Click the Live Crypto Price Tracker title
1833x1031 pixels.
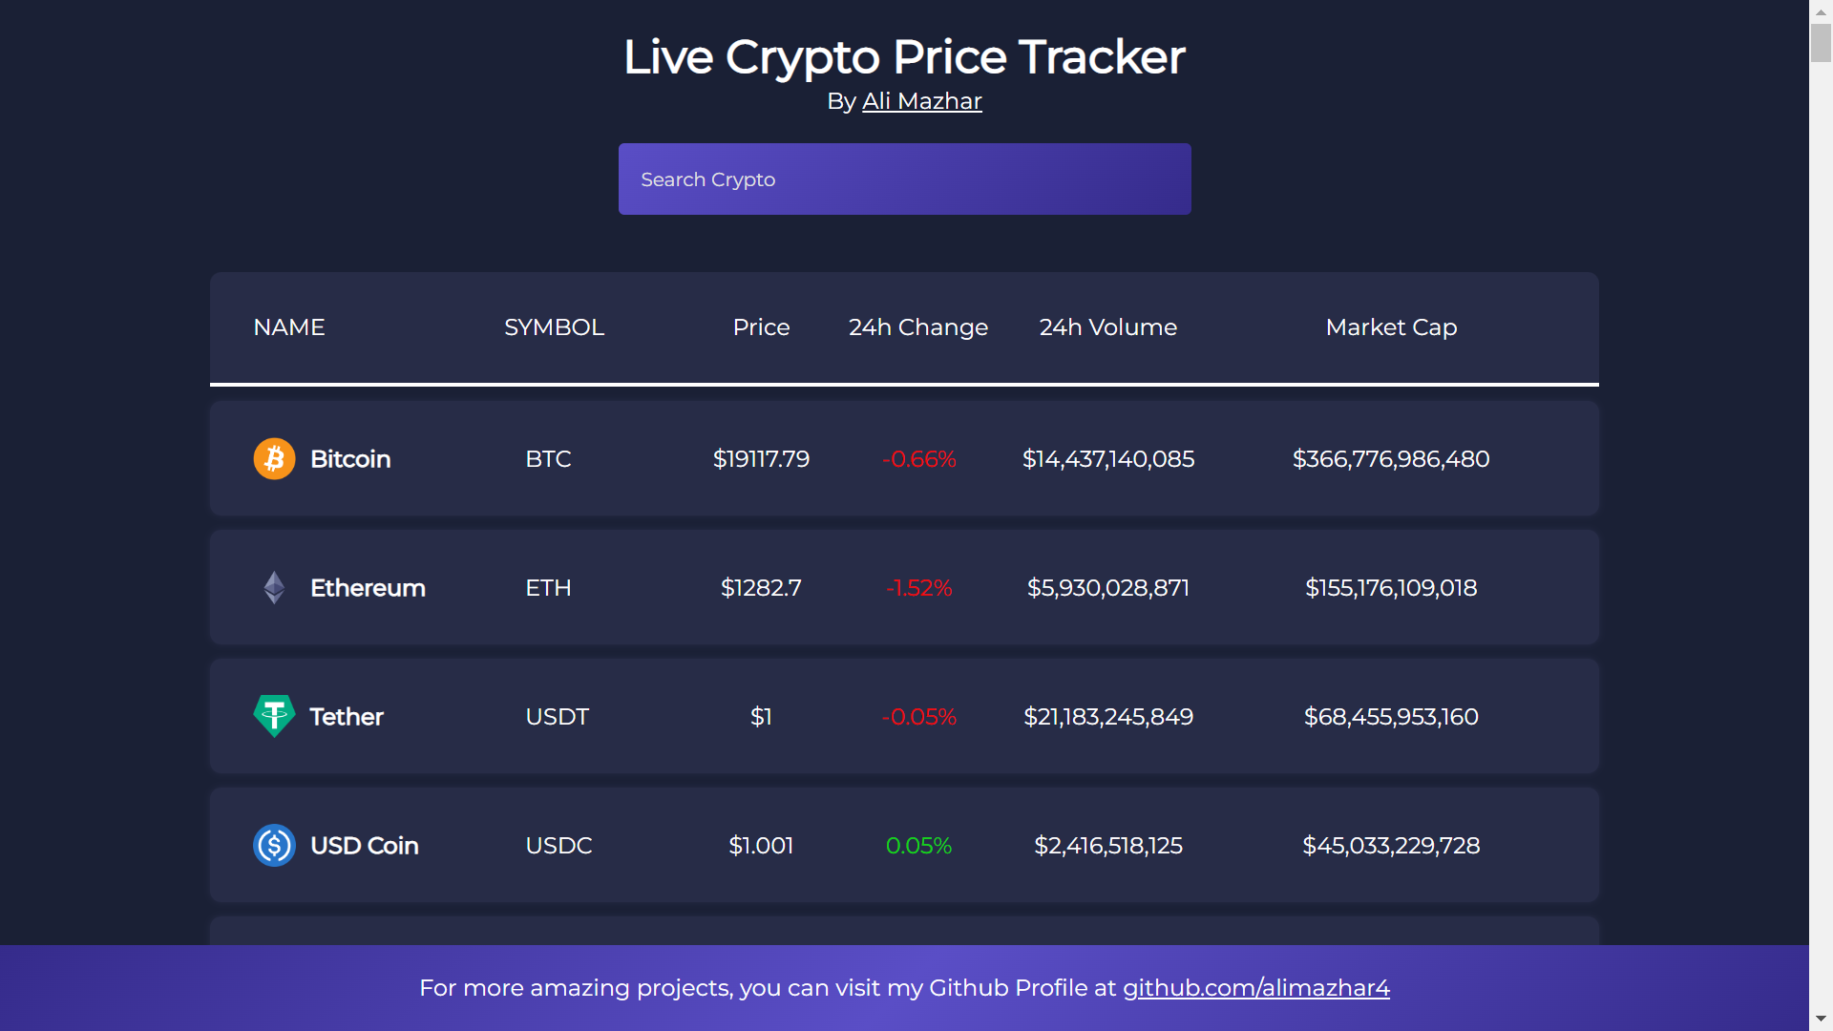[902, 56]
